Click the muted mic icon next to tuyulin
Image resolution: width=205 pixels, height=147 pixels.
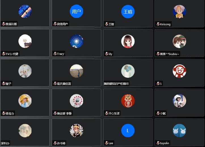tap(158, 143)
